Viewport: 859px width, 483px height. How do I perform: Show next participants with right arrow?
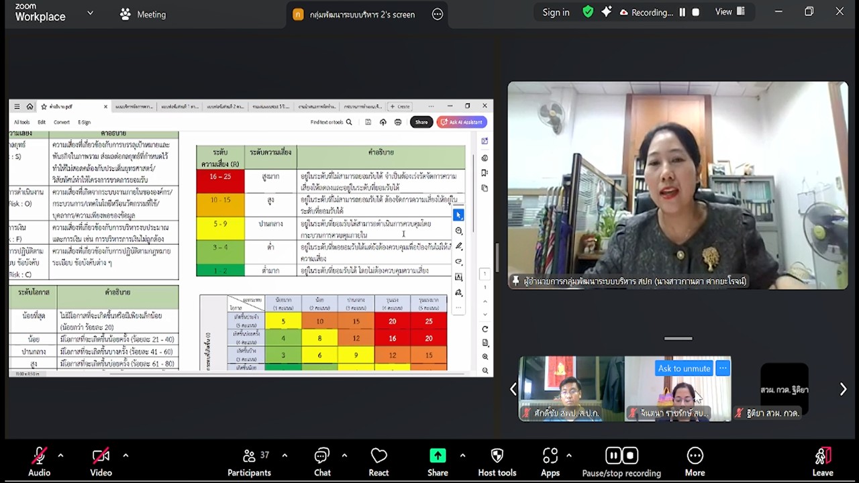pos(843,389)
